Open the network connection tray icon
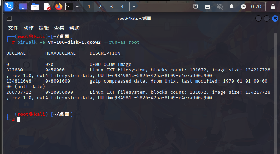 pos(196,7)
